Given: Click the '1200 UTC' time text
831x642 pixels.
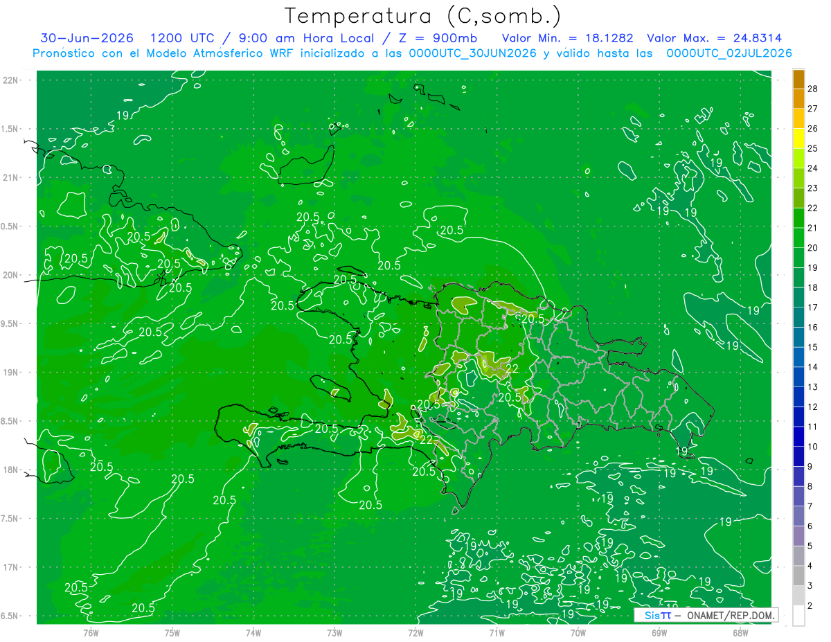Looking at the screenshot, I should 181,38.
